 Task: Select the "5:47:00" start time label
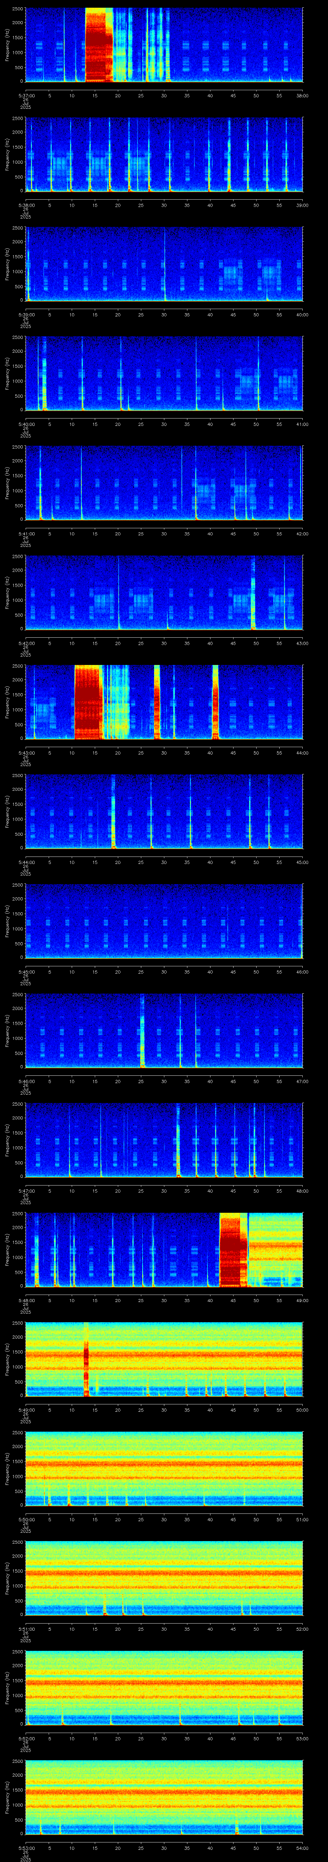coord(26,1191)
